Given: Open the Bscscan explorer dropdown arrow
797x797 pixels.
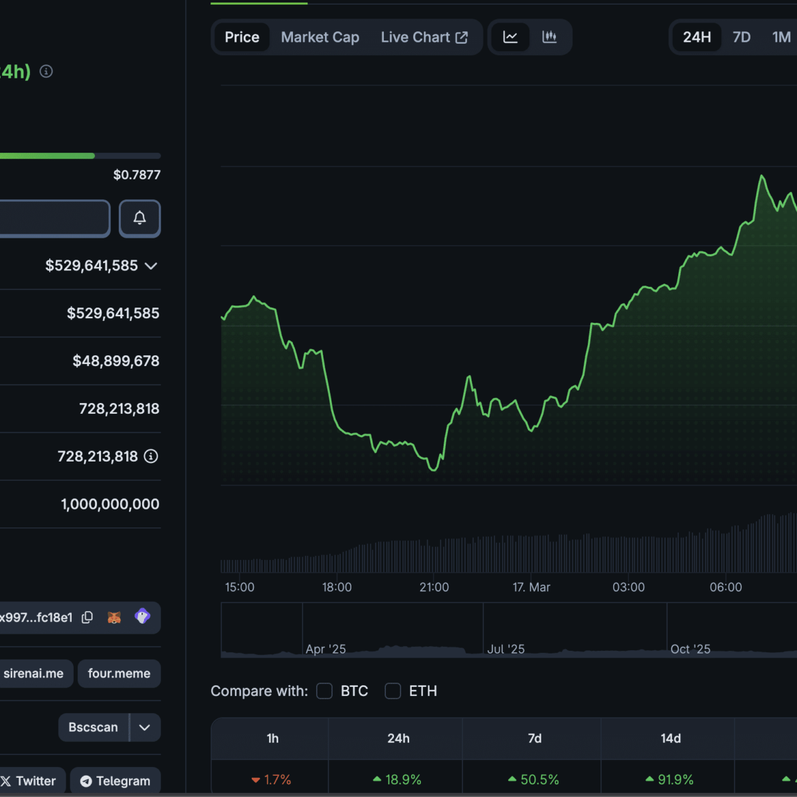Looking at the screenshot, I should pos(145,727).
